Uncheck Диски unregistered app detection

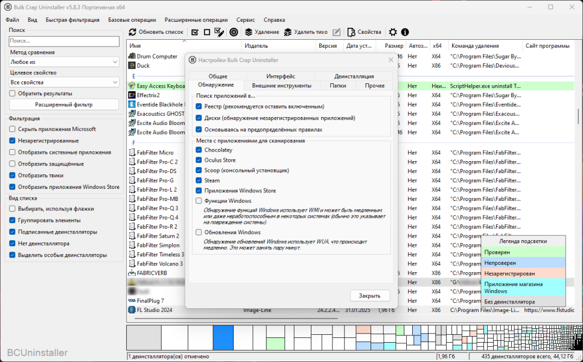point(199,118)
